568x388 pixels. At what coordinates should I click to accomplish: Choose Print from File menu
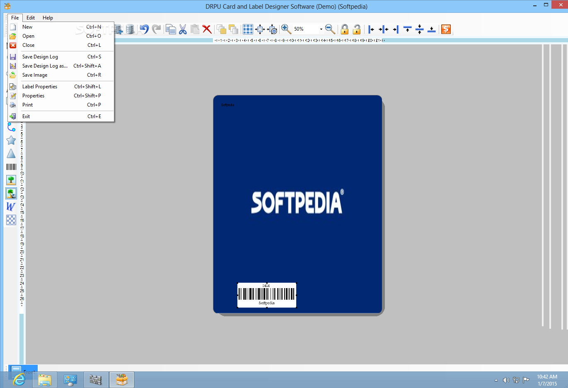coord(61,105)
